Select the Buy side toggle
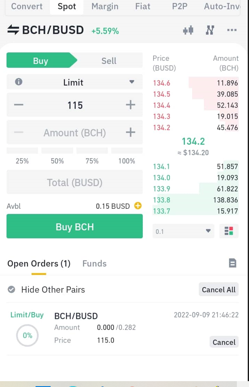 pos(41,60)
